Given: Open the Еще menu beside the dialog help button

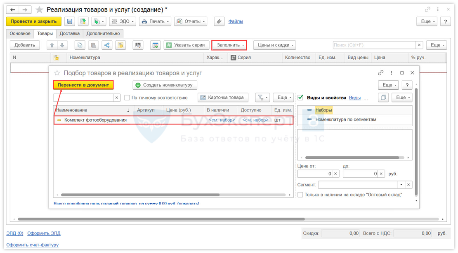Looking at the screenshot, I should click(x=389, y=85).
